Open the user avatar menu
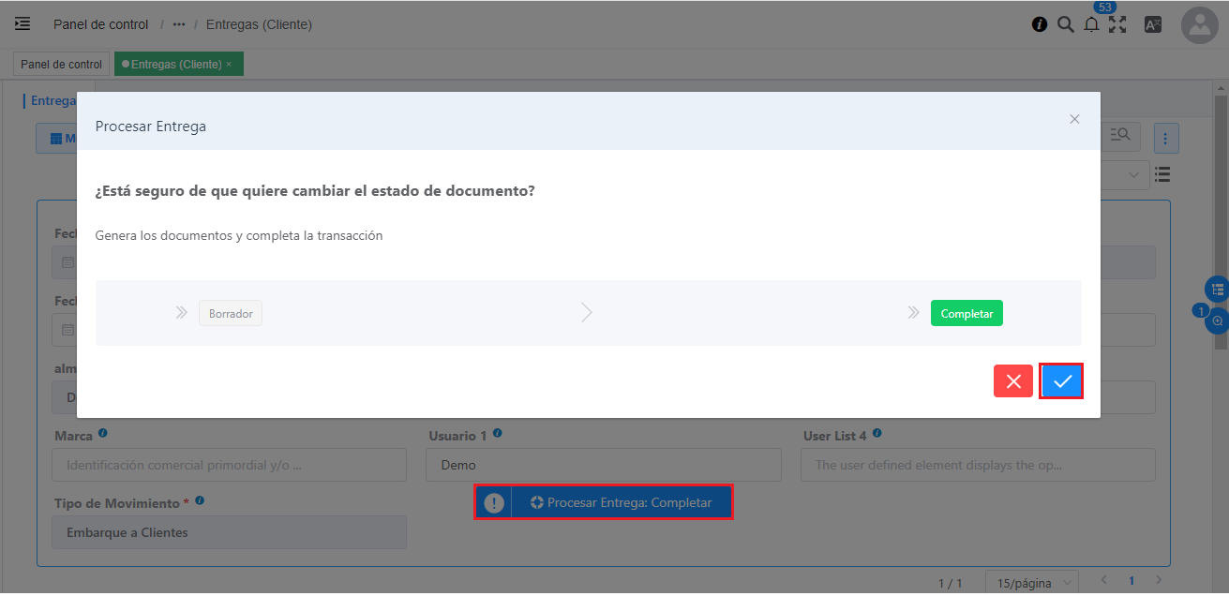Image resolution: width=1229 pixels, height=596 pixels. pos(1199,25)
